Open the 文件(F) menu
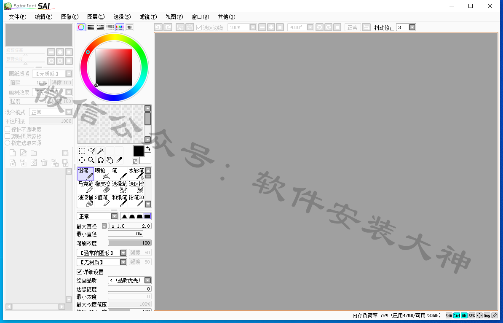503x323 pixels. click(x=18, y=17)
